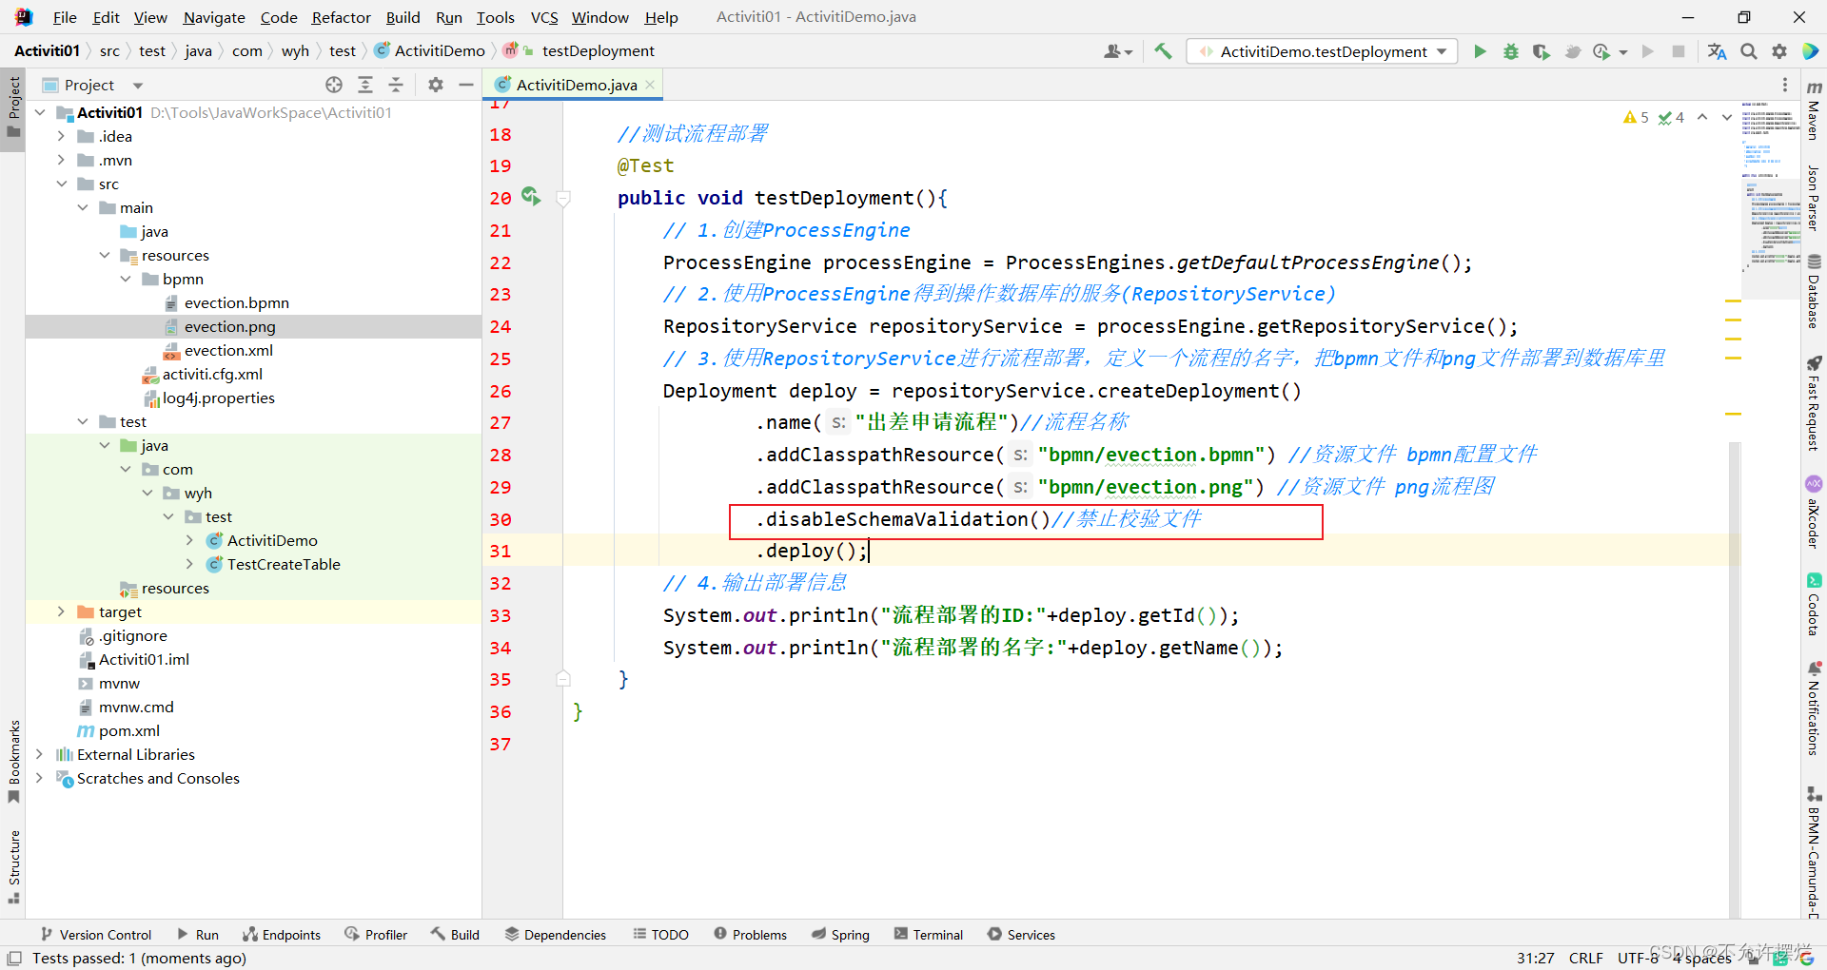Click the CRLF line separator indicator

pos(1585,958)
